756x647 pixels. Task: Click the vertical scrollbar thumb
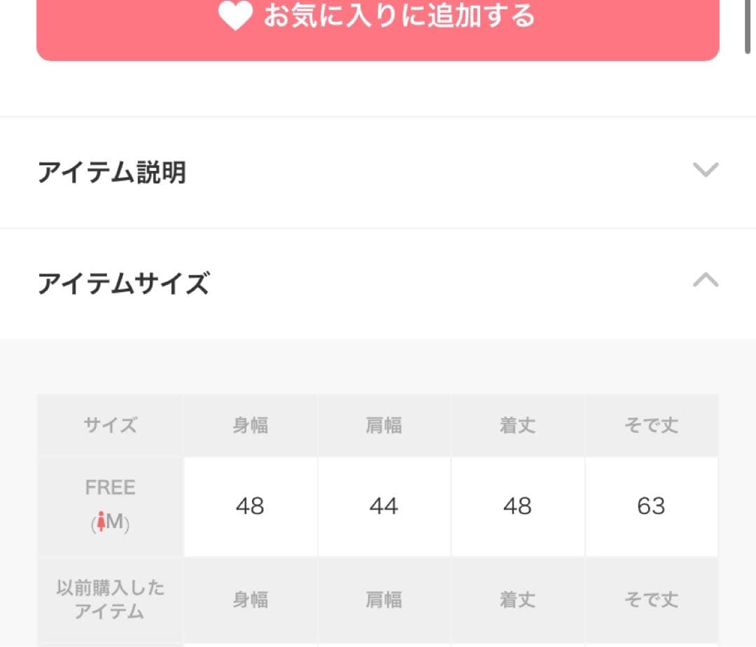coord(748,25)
